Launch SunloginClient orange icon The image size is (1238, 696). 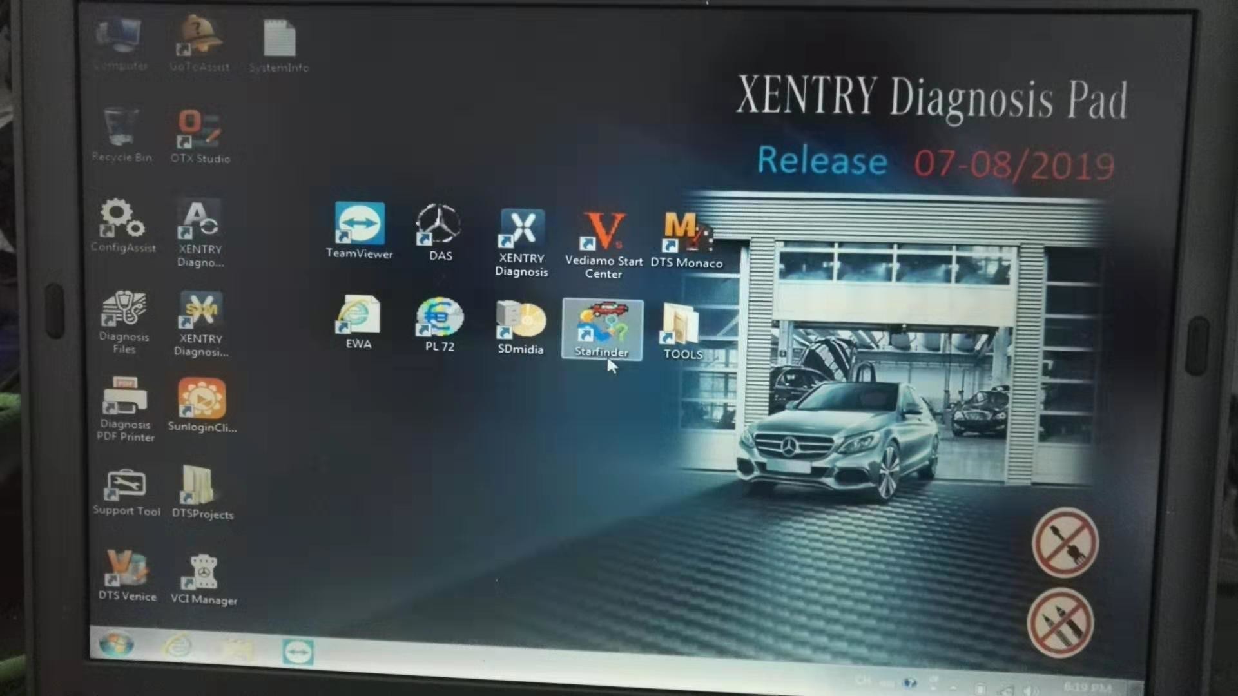(202, 405)
